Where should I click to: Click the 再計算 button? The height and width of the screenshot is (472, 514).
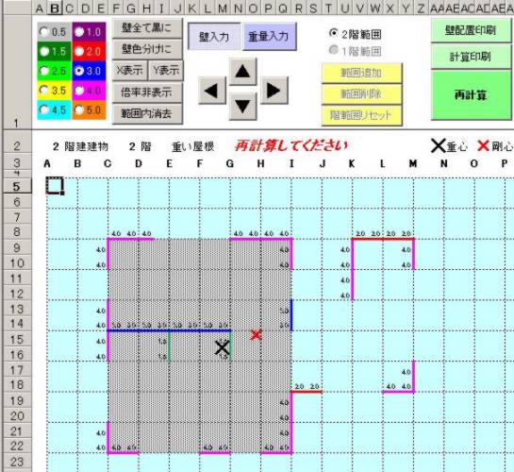pyautogui.click(x=471, y=94)
